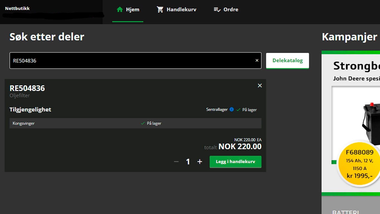
Task: Open the Hjem tab
Action: [128, 9]
